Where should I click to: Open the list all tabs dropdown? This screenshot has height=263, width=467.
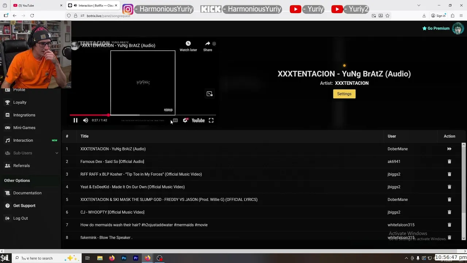(419, 5)
